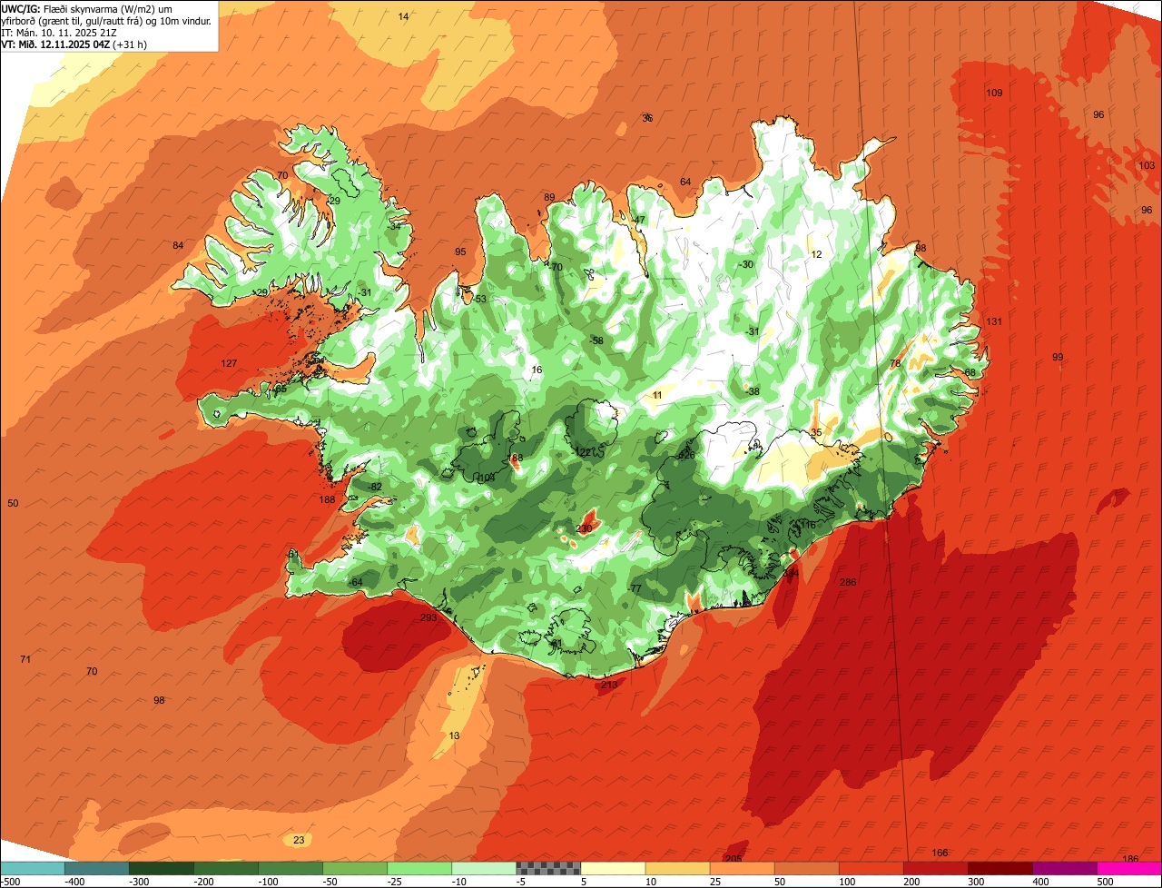
Task: Select the yellow-orange 10 legend swatch
Action: tap(677, 868)
